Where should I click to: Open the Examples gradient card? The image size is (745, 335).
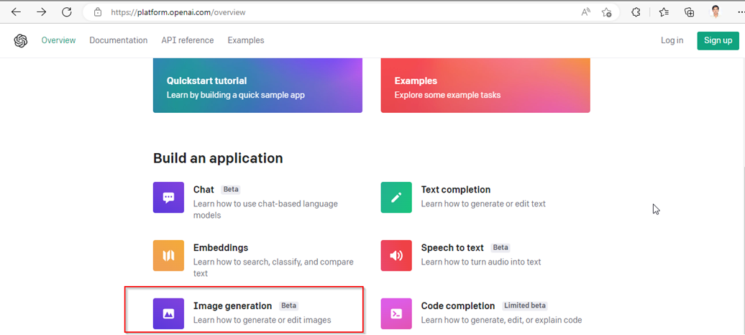pos(485,87)
